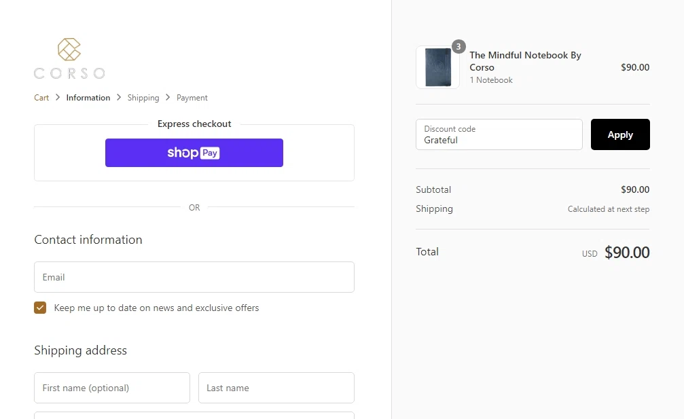This screenshot has height=419, width=684.
Task: Open the Shipping breadcrumb step
Action: (143, 98)
